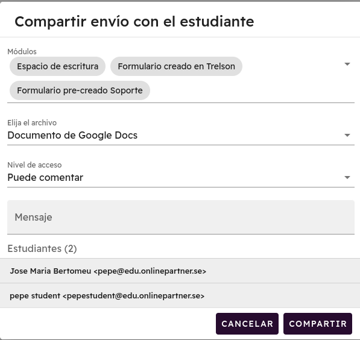Viewport: 360px width, 340px height.
Task: Select the Formulario pre-creado Soporte chip
Action: point(80,90)
